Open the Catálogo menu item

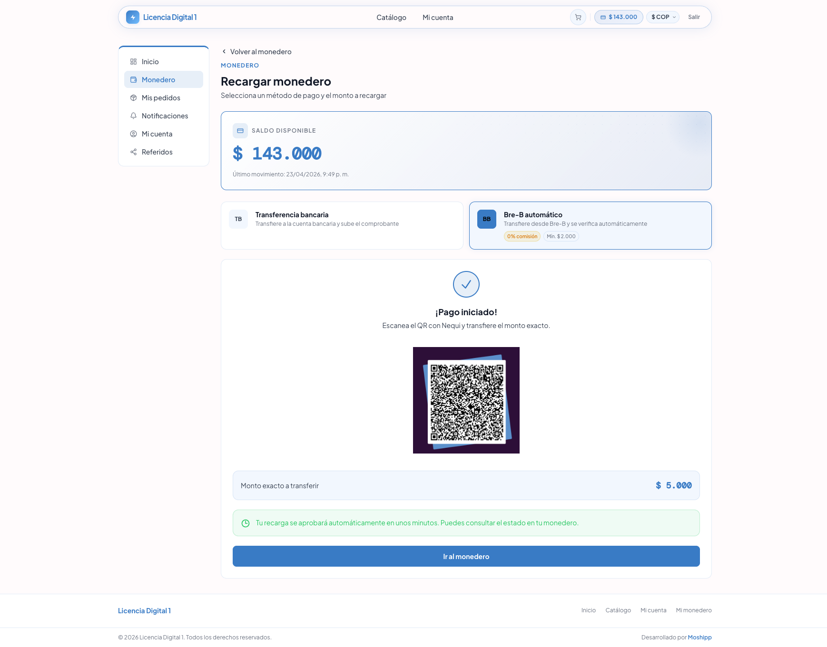tap(391, 17)
